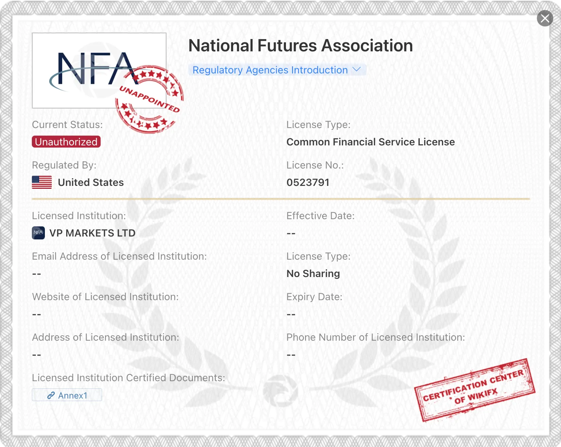Click the Certification Center of WikiFX stamp
This screenshot has width=561, height=447.
tap(474, 390)
